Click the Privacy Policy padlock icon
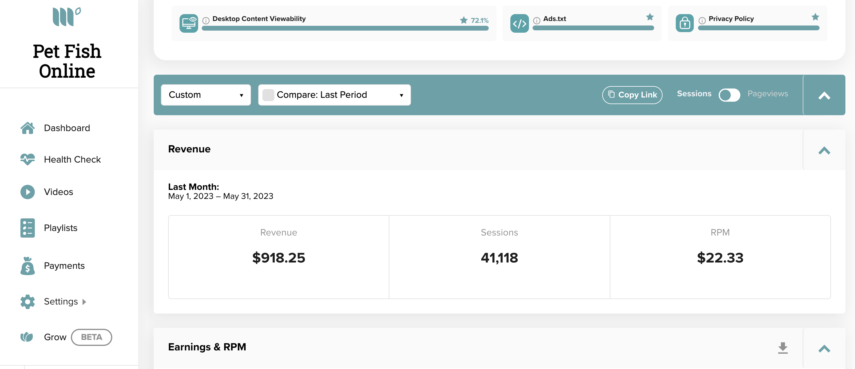The image size is (855, 369). coord(685,23)
